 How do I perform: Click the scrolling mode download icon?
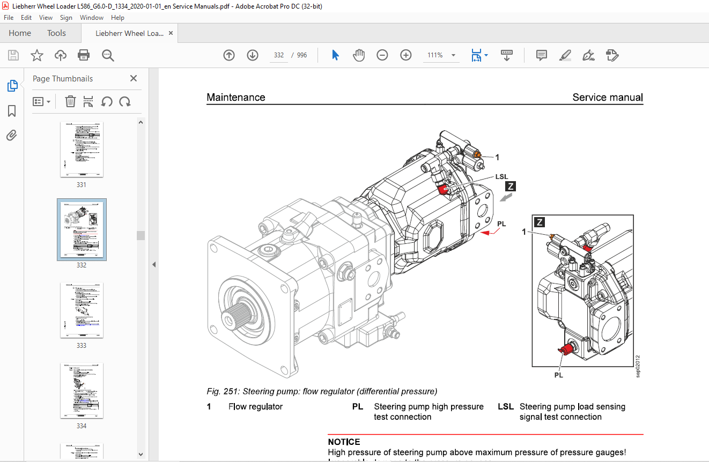(507, 55)
